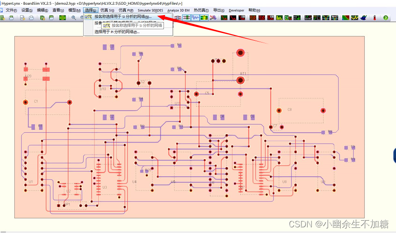The width and height of the screenshot is (396, 233).
Task: Click the open folder toolbar icon
Action: [11, 17]
